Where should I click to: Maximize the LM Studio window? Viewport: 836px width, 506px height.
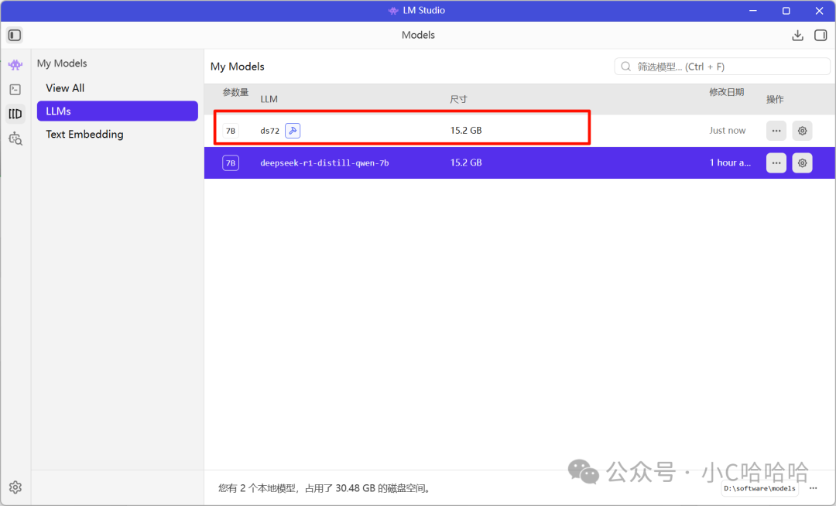pos(786,11)
